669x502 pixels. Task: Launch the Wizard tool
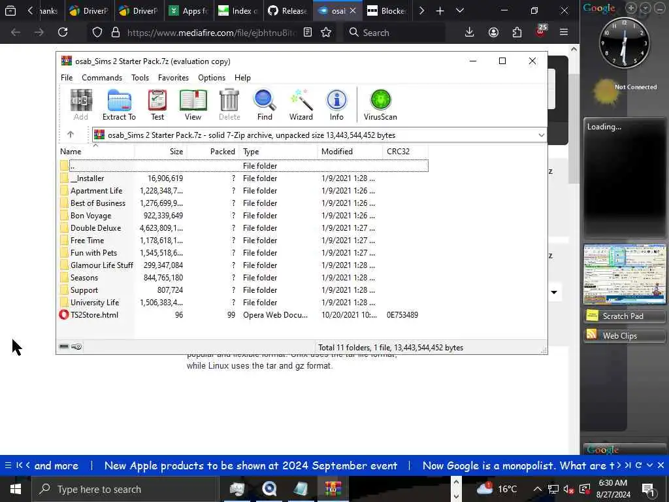pos(301,105)
